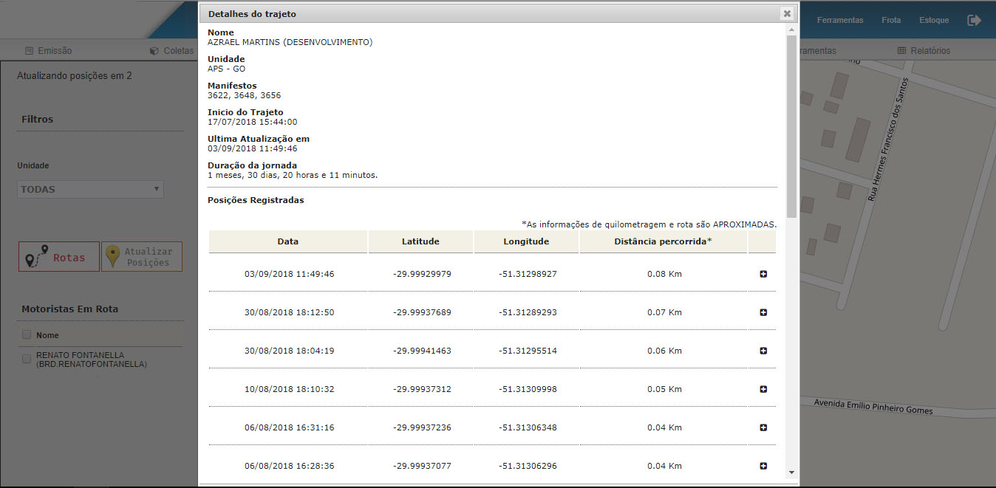Click latitude cell -29.99937077

tap(422, 466)
